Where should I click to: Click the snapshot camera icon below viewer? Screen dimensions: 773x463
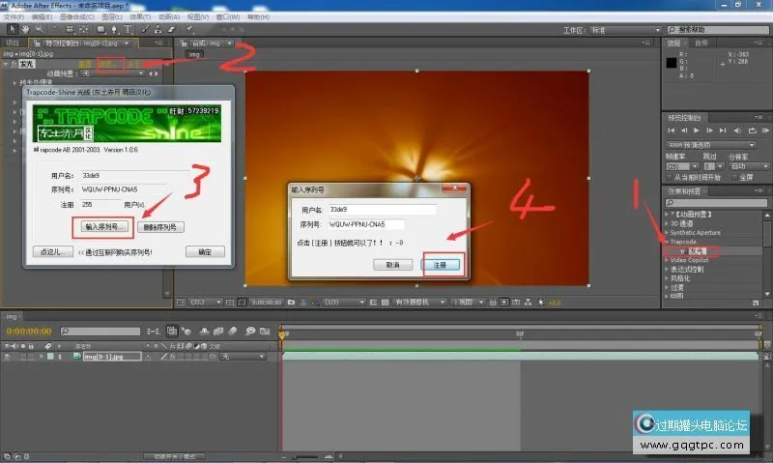pos(292,303)
